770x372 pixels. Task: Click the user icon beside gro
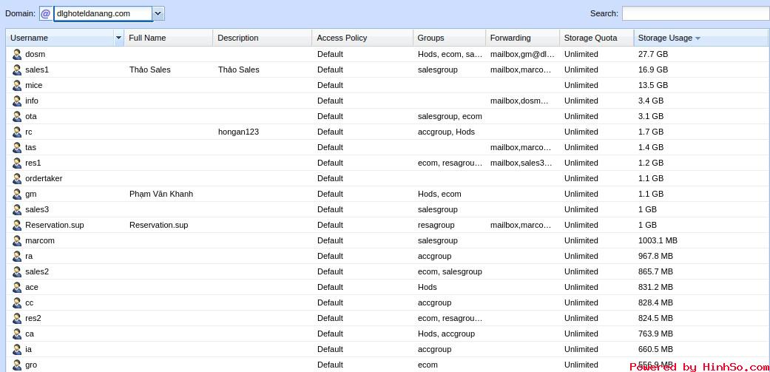click(x=17, y=365)
